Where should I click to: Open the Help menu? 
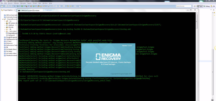coord(50,3)
